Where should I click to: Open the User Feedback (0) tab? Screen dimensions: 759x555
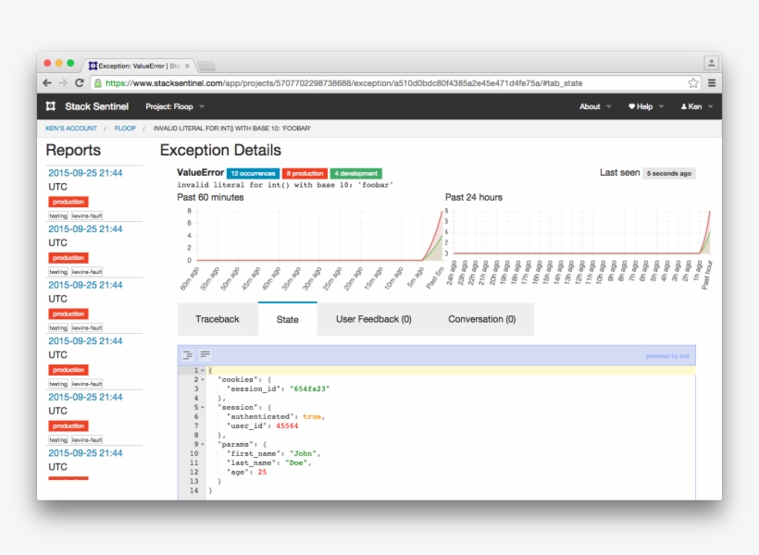pyautogui.click(x=374, y=319)
